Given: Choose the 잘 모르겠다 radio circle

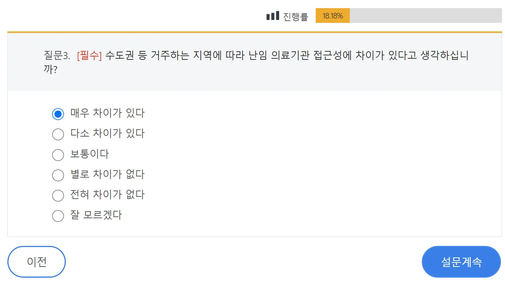Looking at the screenshot, I should 58,216.
